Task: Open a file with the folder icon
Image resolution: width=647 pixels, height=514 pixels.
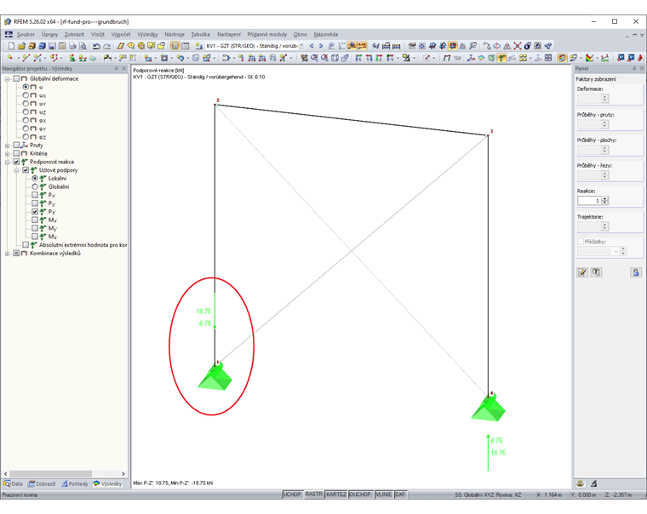Action: [21, 46]
